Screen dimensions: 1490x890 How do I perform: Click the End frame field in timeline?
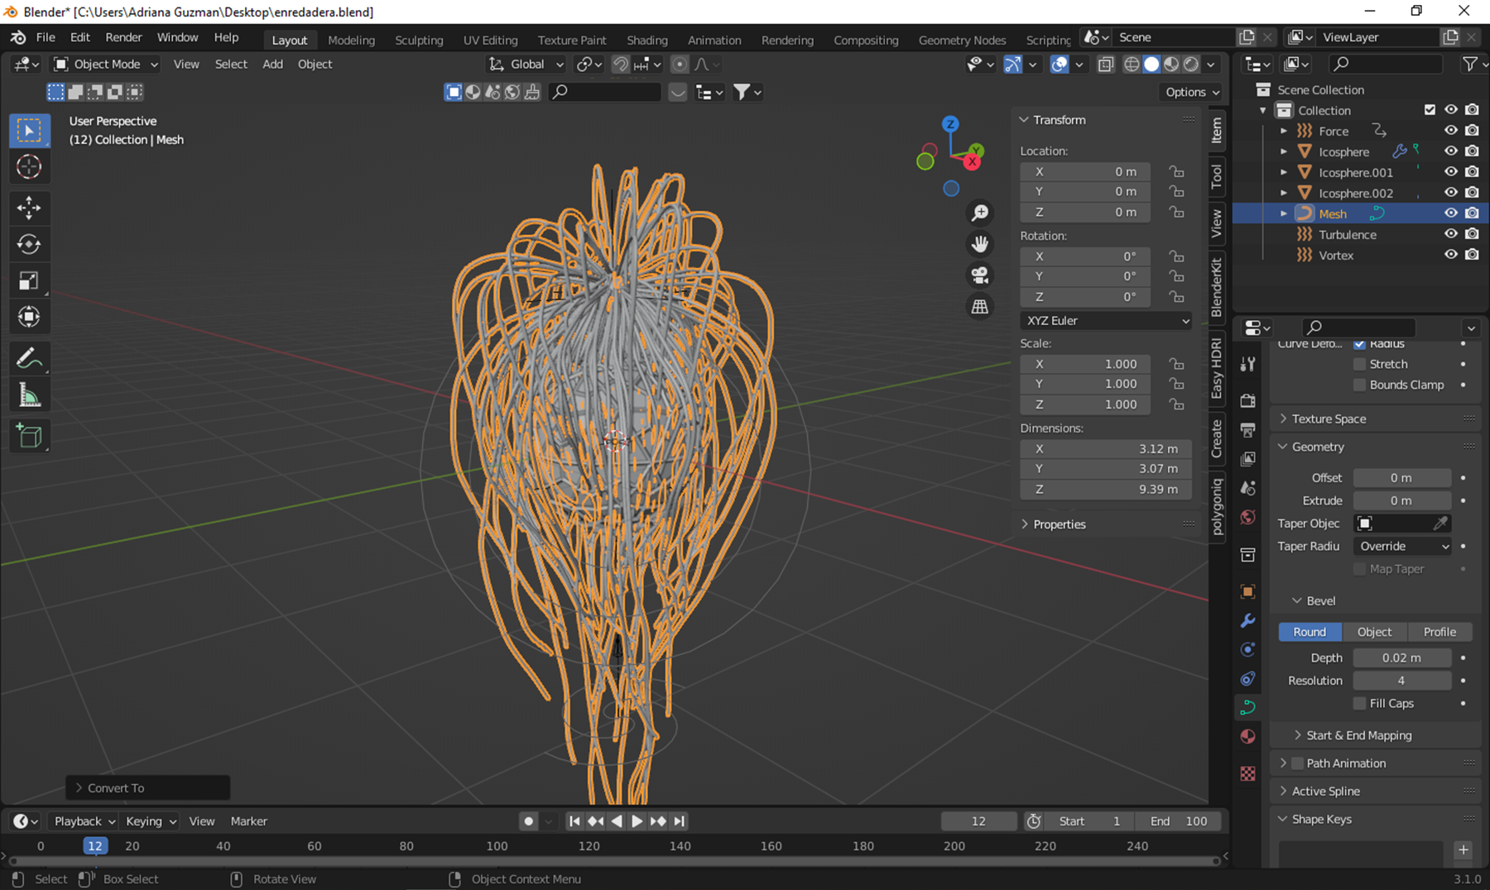[x=1180, y=821]
